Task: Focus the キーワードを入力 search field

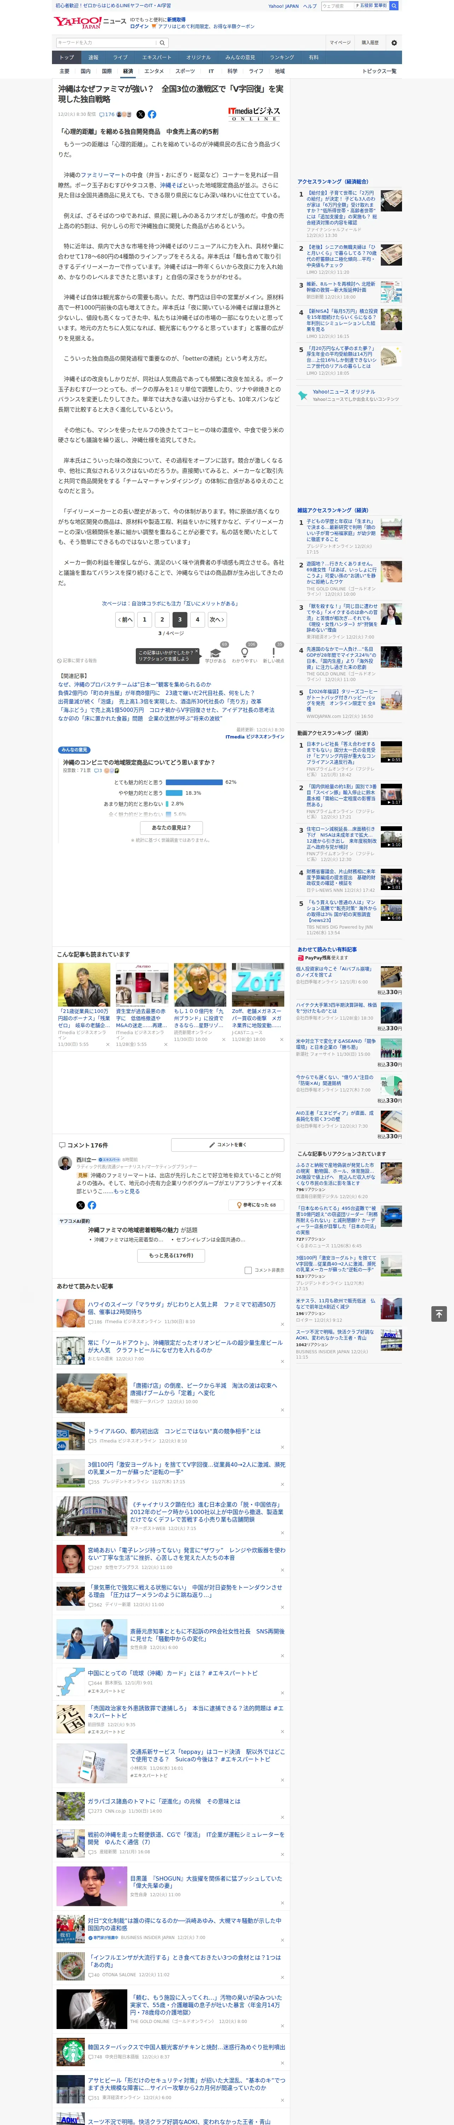Action: point(106,42)
